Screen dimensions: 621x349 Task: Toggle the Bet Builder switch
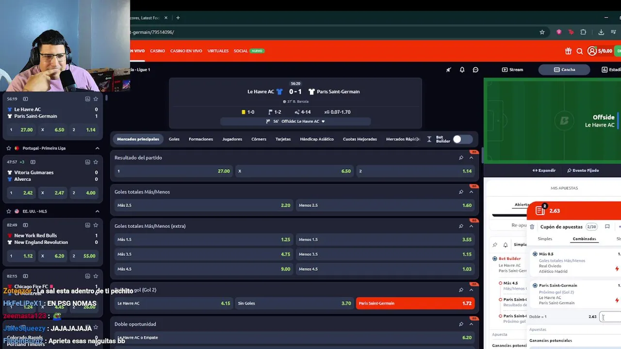pos(462,139)
